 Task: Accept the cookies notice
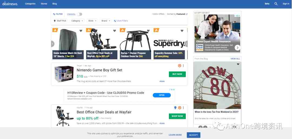[194, 135]
